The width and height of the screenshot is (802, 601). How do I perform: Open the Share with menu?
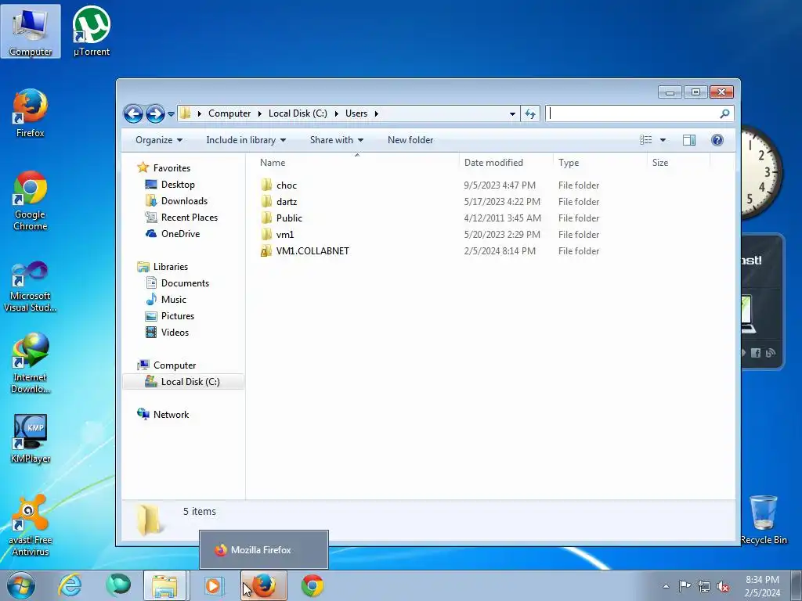tap(337, 140)
